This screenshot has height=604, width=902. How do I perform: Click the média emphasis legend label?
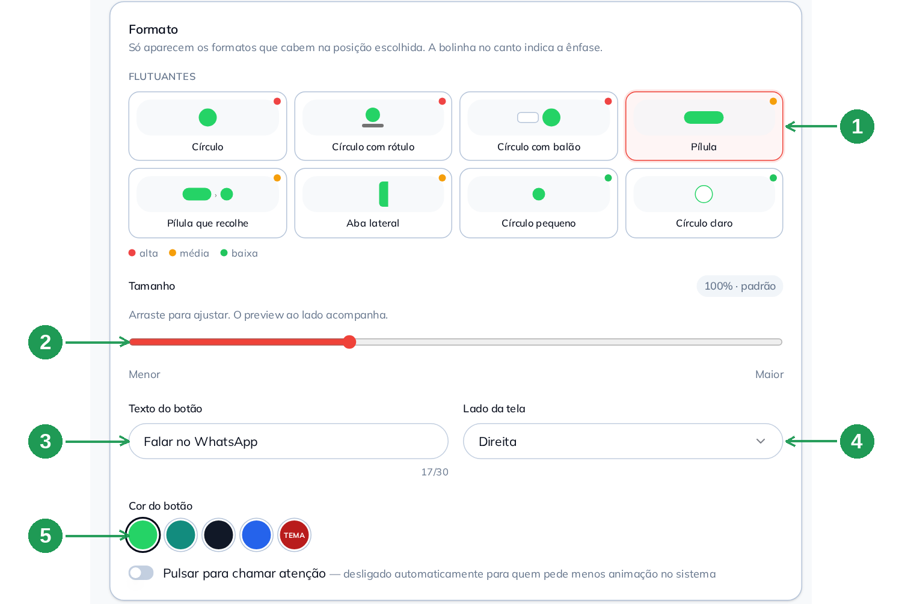194,253
